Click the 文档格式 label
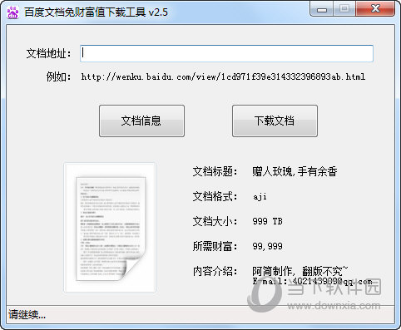 [x=215, y=196]
